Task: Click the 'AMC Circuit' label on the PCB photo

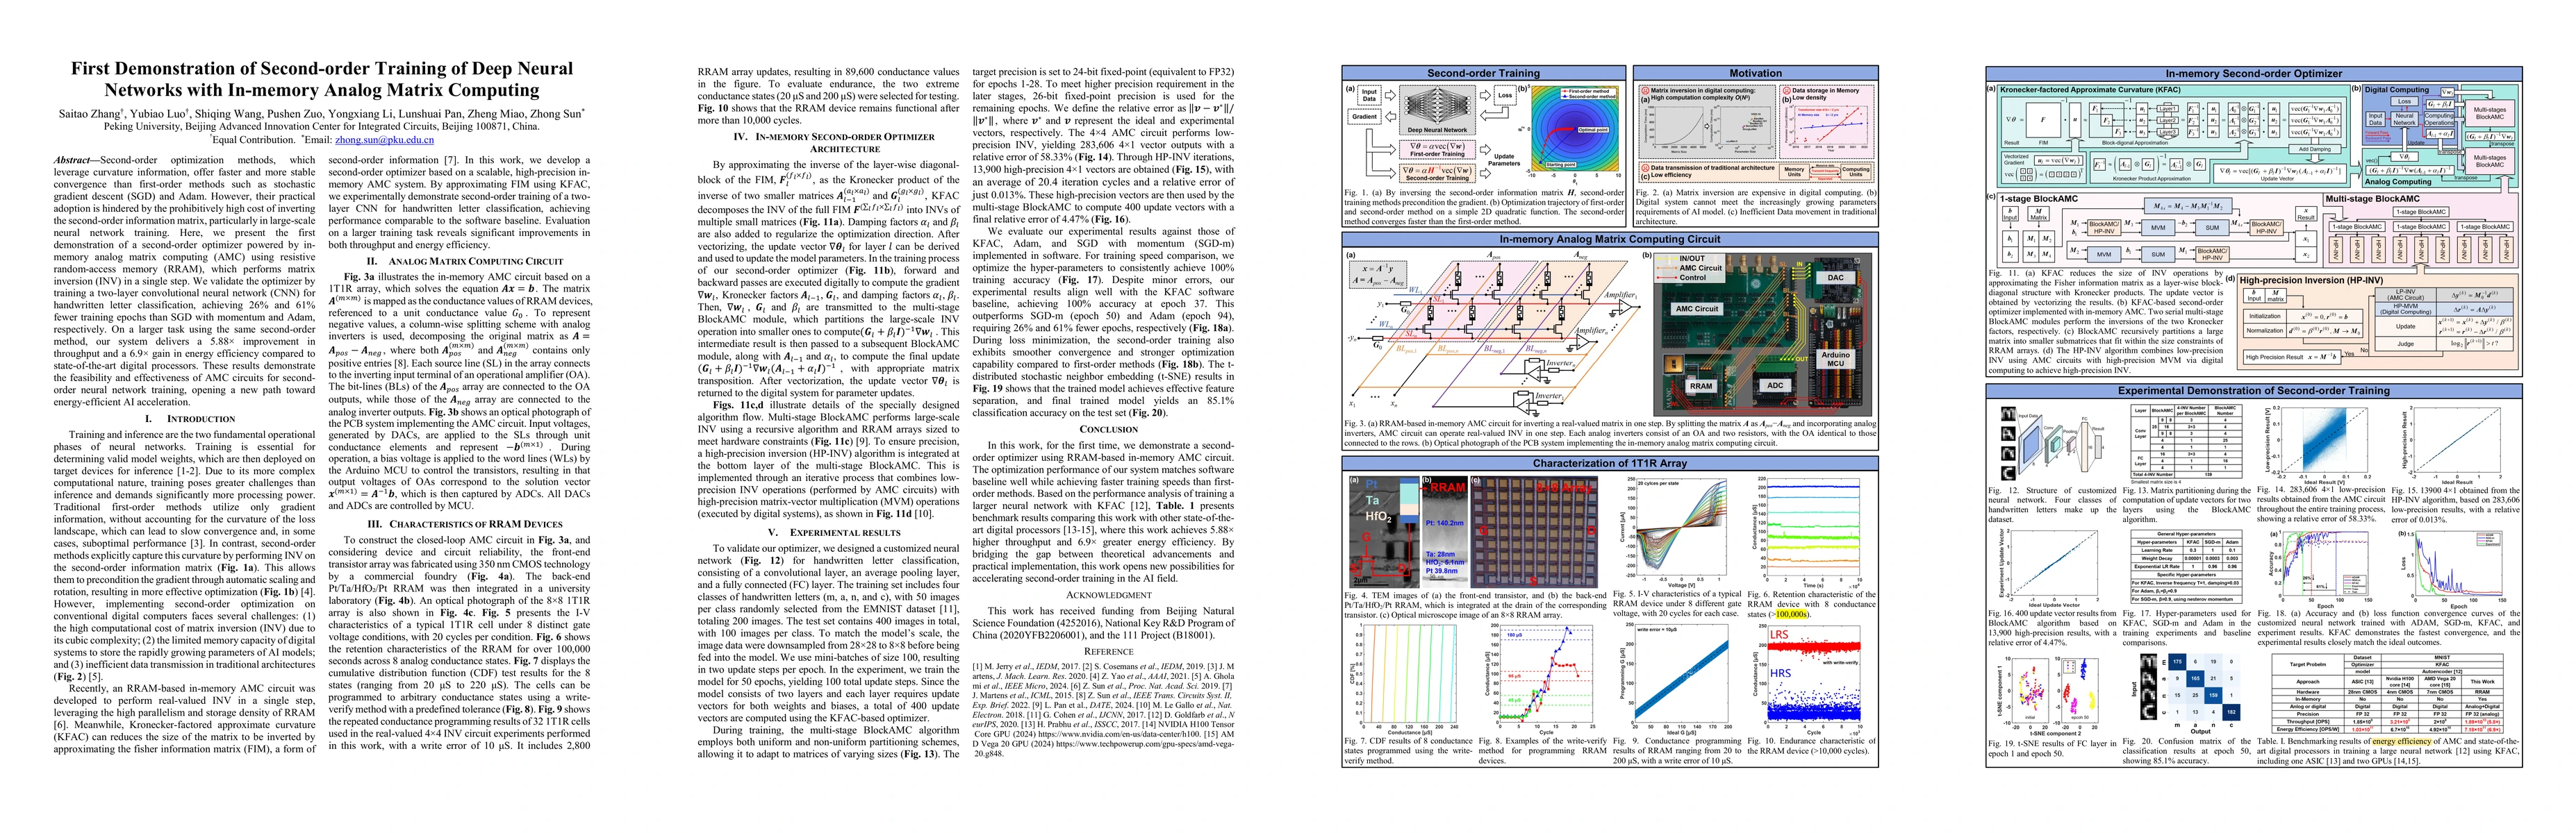Action: pos(1696,309)
